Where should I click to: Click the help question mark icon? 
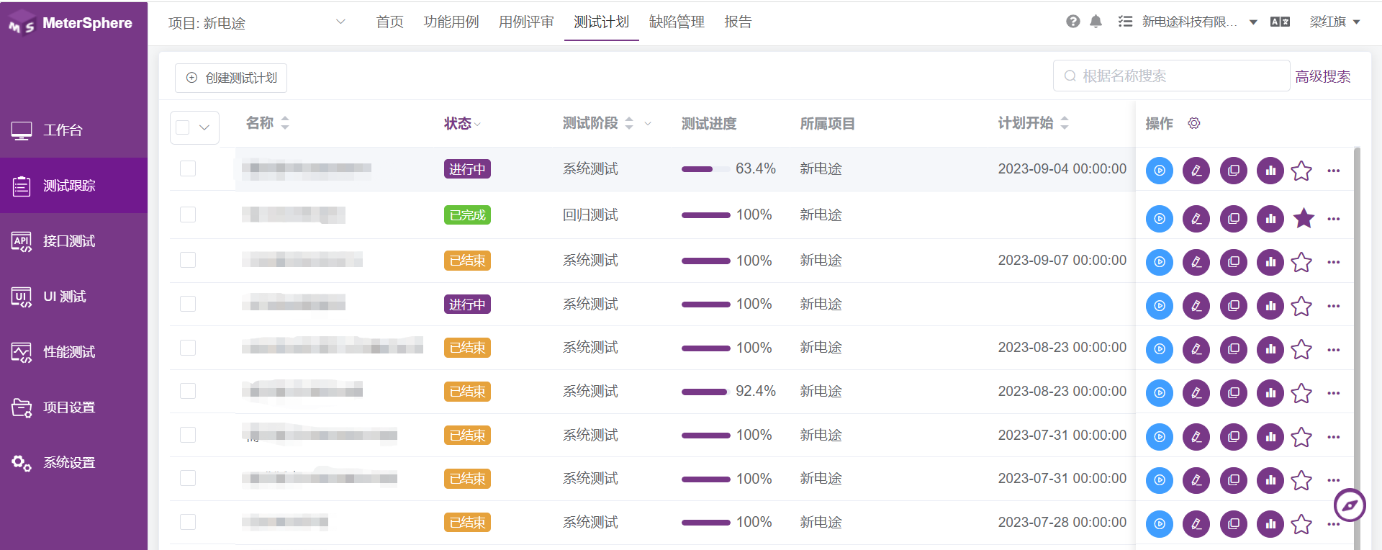coord(1072,22)
